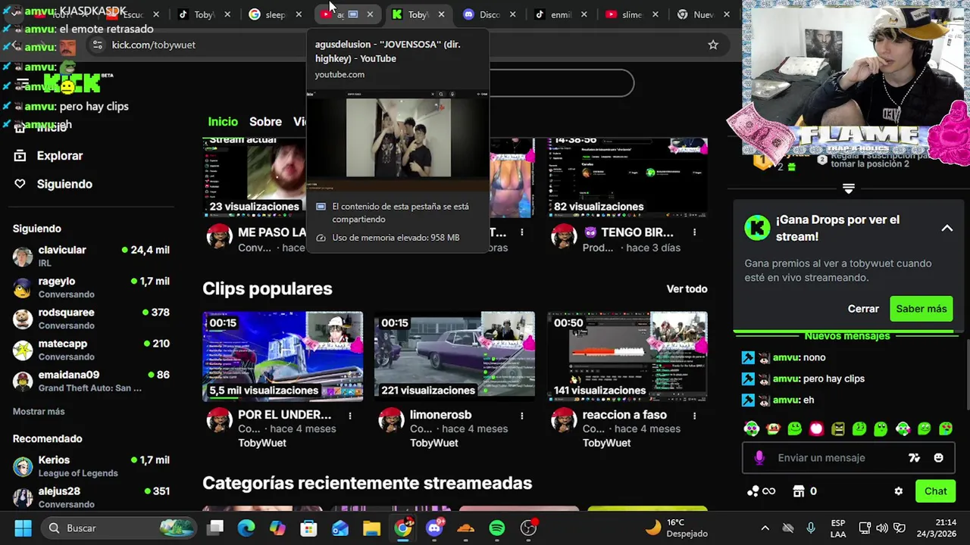The image size is (970, 545).
Task: Show hidden system tray icons chevron
Action: (x=765, y=528)
